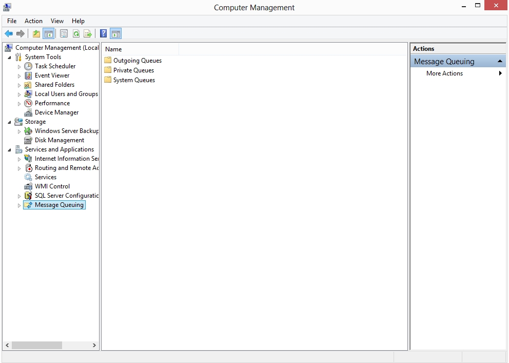The image size is (509, 363).
Task: Click the Refresh toolbar icon
Action: 76,33
